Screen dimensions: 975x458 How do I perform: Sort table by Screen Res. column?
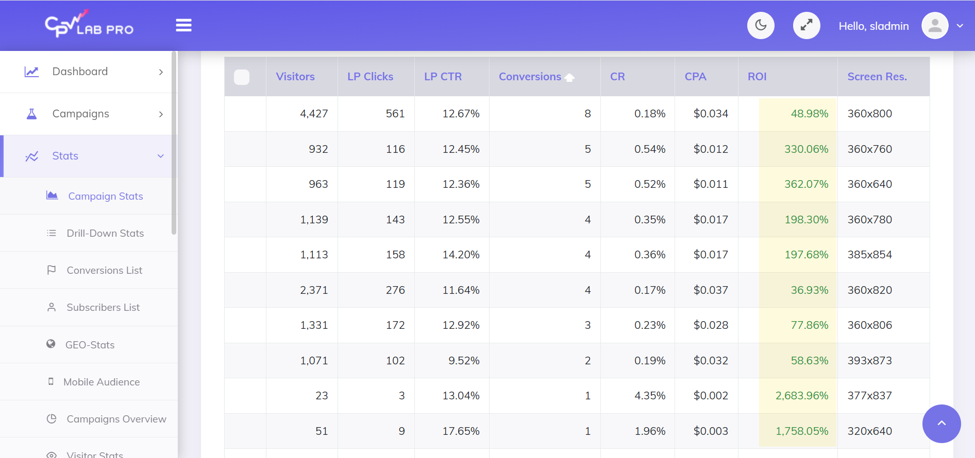[877, 77]
